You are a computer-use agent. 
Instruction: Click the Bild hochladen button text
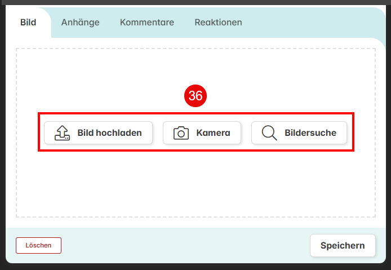click(x=109, y=133)
